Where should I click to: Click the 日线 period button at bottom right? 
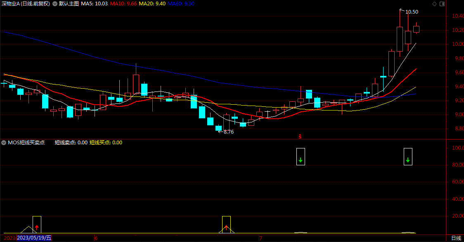(x=456, y=238)
